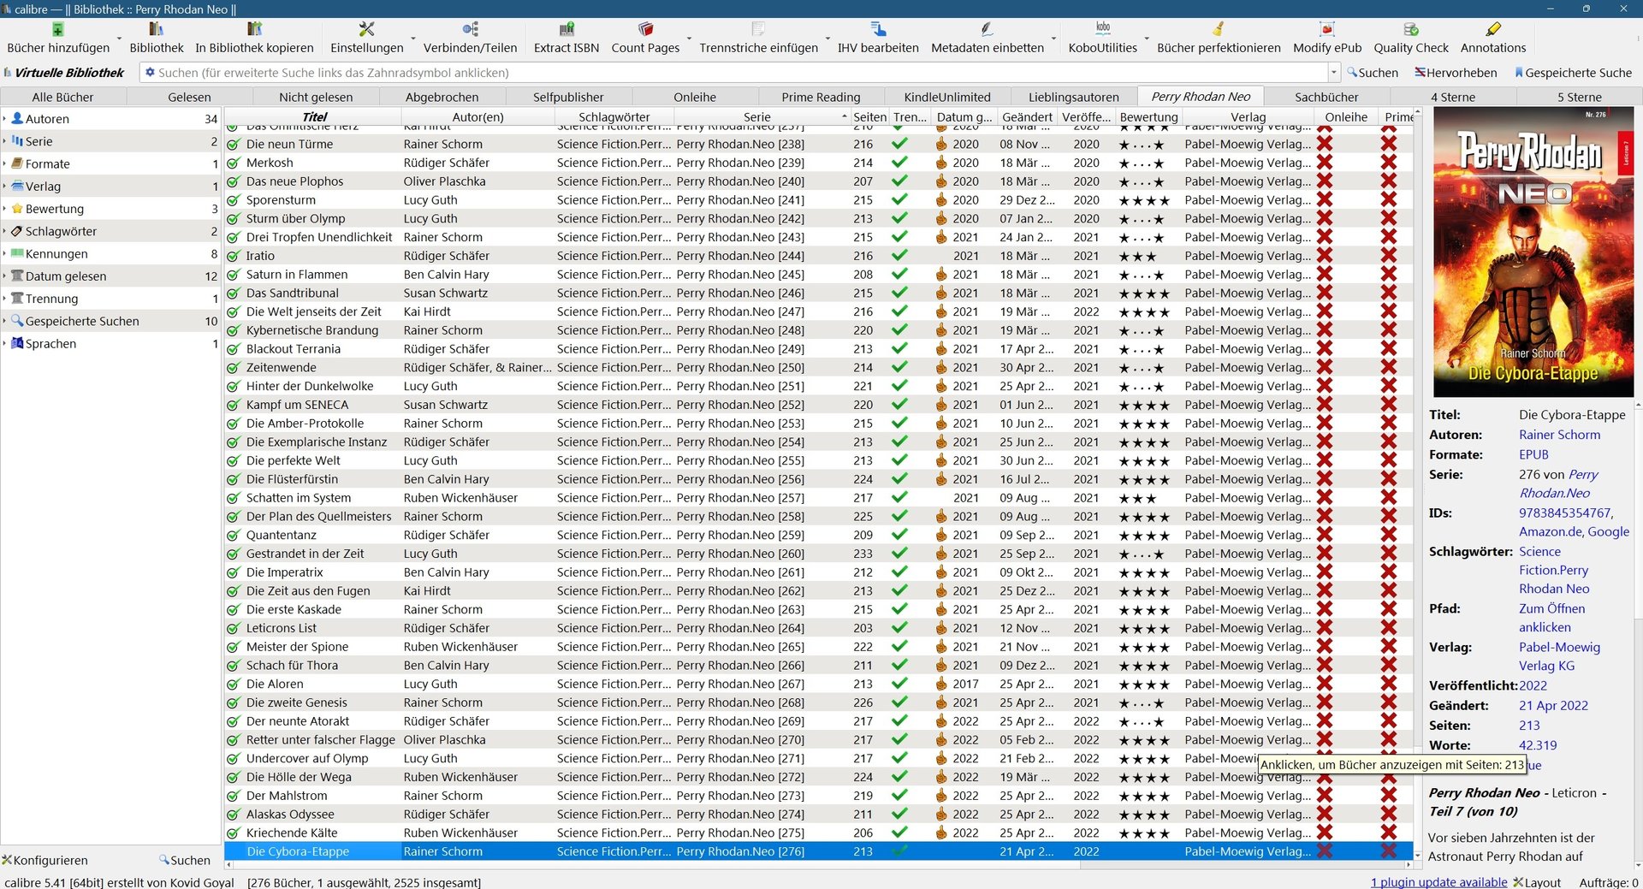Open IHV bearbeiten tool
The height and width of the screenshot is (889, 1643).
click(x=878, y=38)
